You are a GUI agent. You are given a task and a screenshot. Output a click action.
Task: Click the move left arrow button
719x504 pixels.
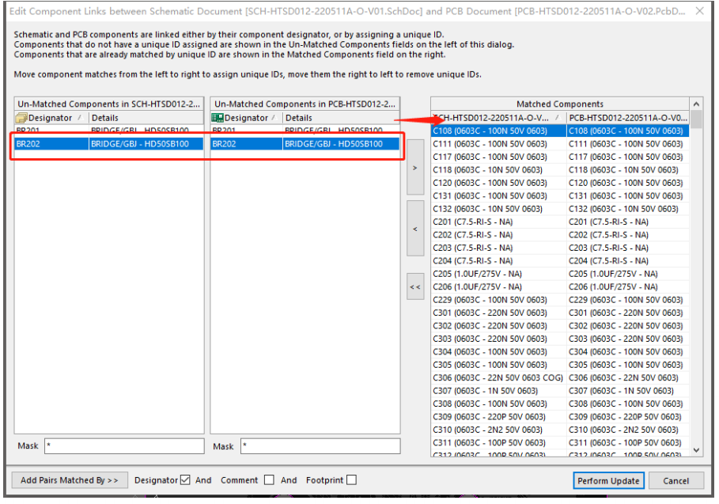tap(415, 229)
